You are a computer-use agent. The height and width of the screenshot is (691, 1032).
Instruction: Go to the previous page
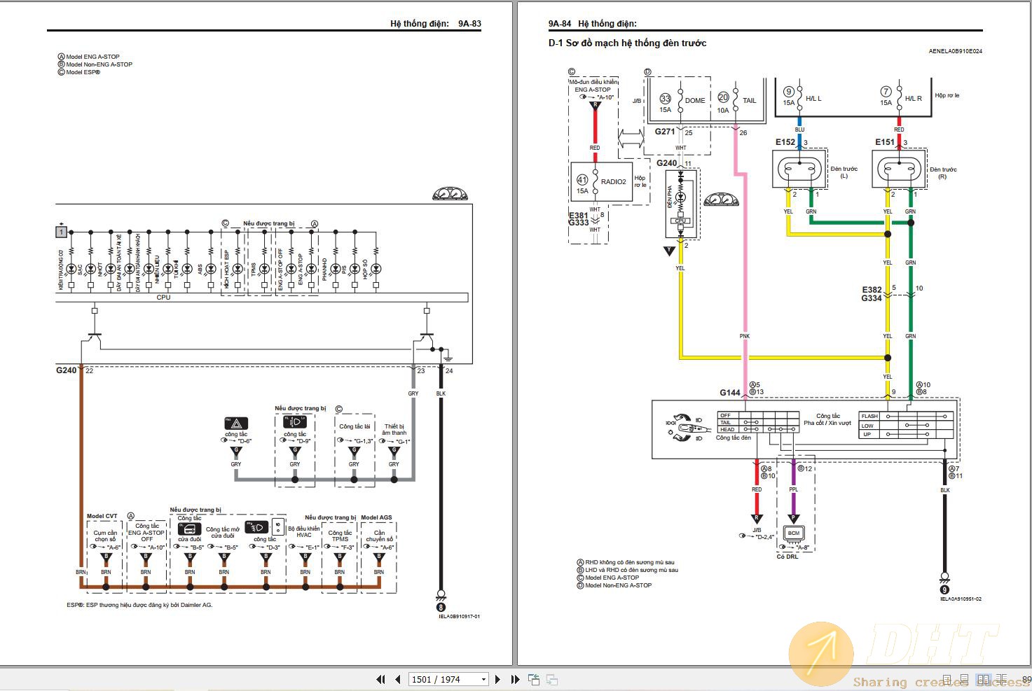point(398,679)
